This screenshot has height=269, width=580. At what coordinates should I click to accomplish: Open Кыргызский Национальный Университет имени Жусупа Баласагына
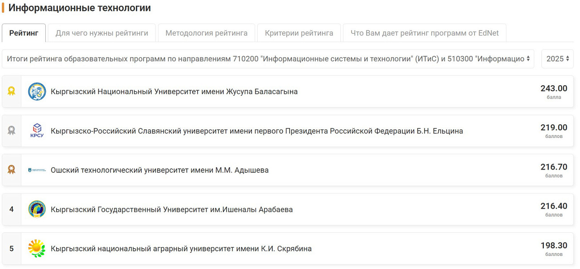point(174,92)
